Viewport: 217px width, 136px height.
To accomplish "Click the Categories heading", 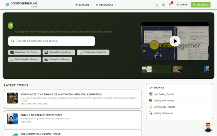I will coord(157,87).
